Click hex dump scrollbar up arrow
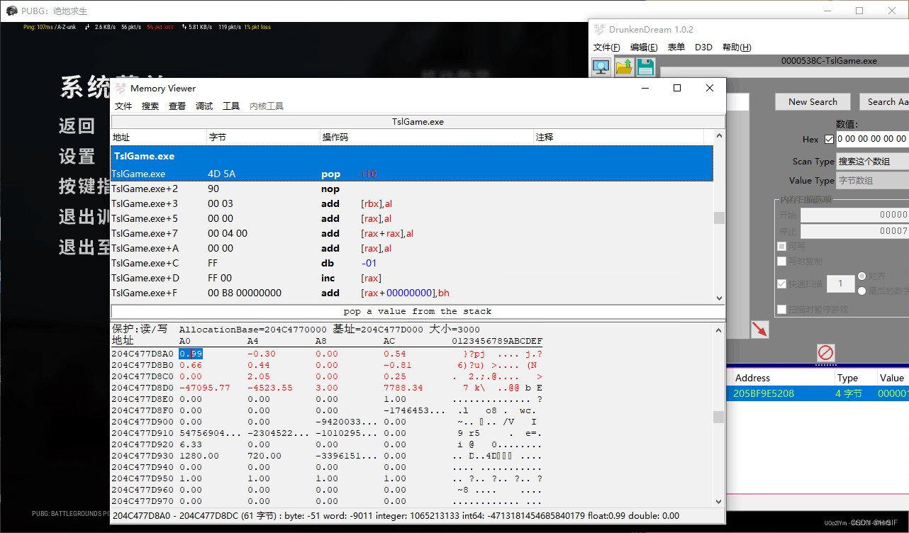 pos(719,330)
